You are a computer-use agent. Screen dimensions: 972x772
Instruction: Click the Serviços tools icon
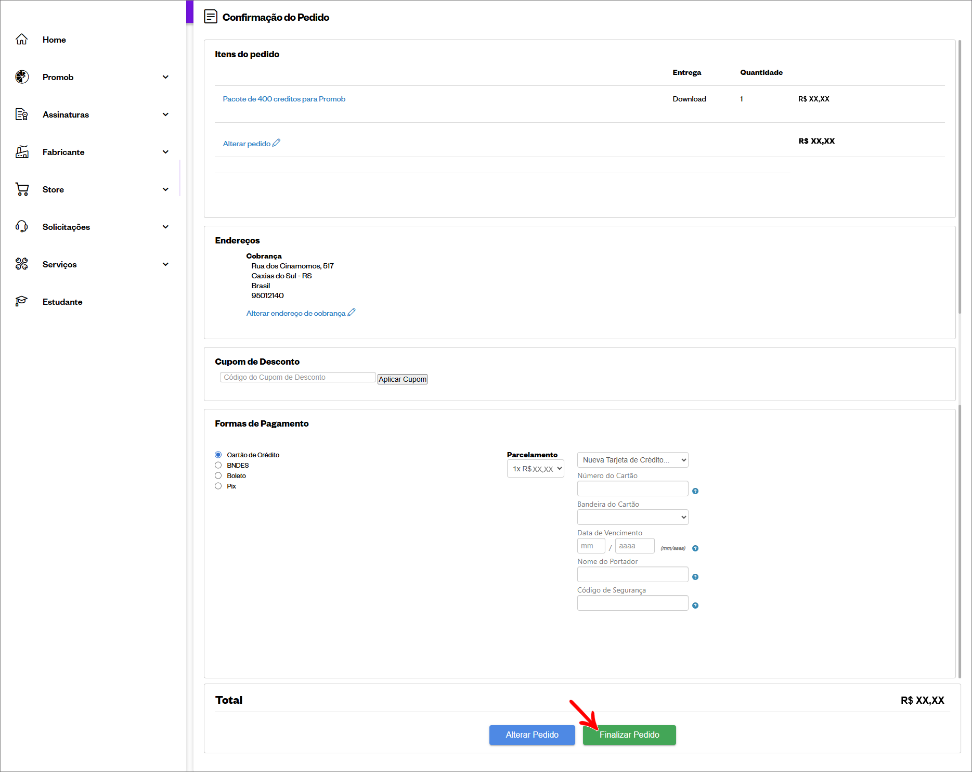(22, 264)
